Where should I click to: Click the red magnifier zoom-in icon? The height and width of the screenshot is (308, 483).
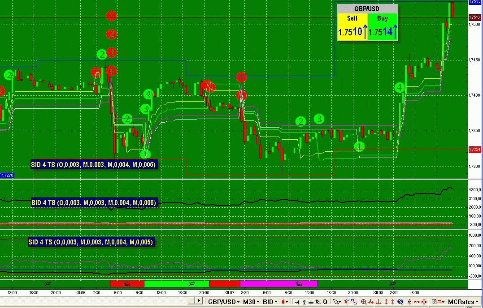click(363, 302)
